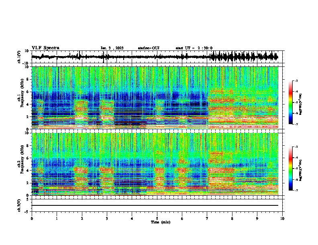Click the ch.2 spectrogram color bar
The width and height of the screenshot is (318, 245).
(290, 169)
